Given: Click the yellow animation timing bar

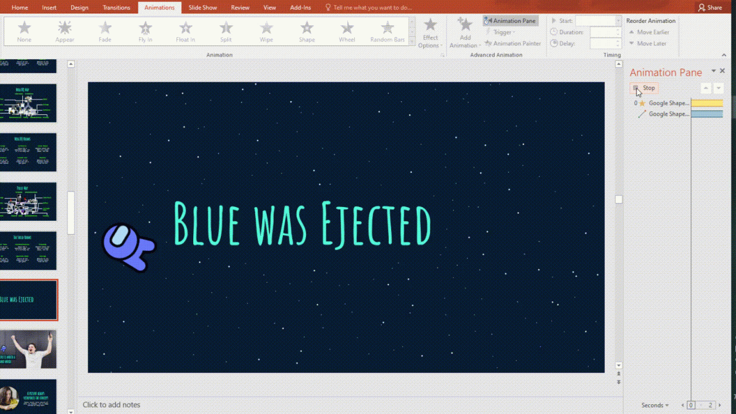Looking at the screenshot, I should (707, 103).
